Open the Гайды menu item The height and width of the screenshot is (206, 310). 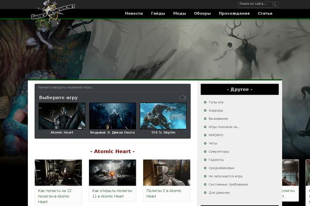pyautogui.click(x=158, y=13)
